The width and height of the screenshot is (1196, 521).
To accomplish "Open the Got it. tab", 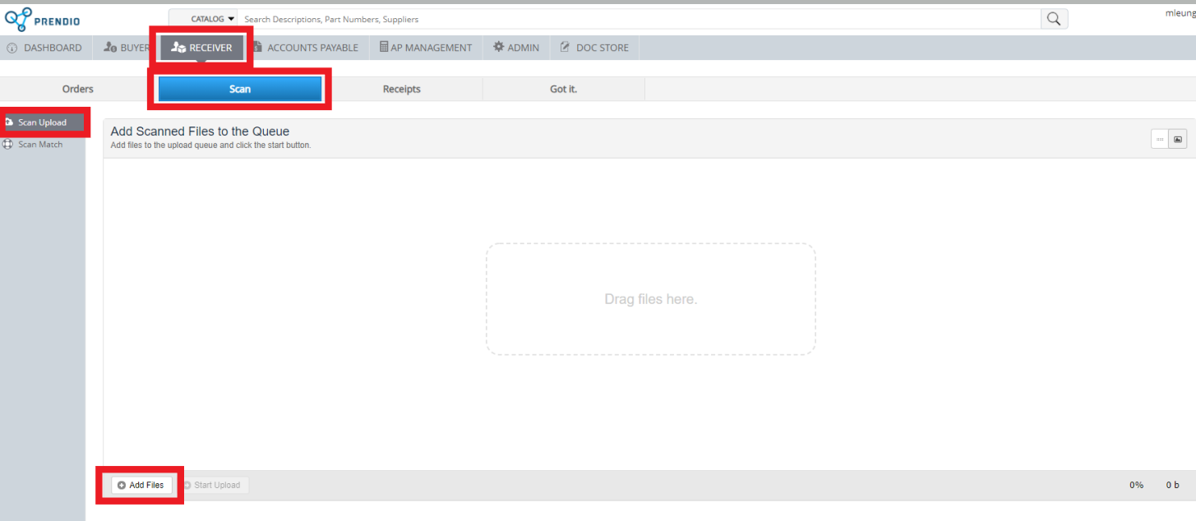I will [x=563, y=89].
